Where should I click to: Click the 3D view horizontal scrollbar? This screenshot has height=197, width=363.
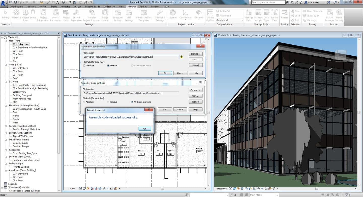click(317, 189)
